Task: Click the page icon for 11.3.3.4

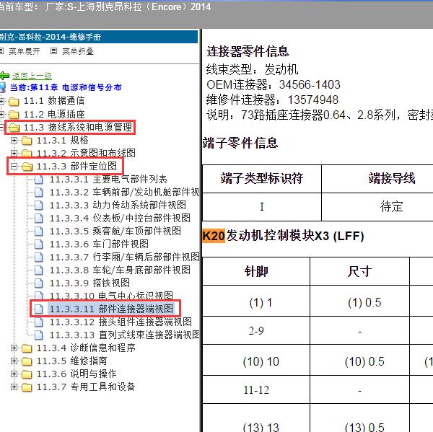Action: click(39, 219)
